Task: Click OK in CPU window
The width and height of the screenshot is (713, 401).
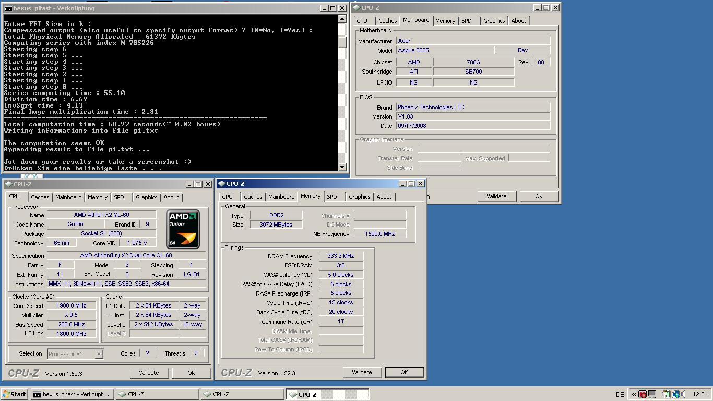Action: pyautogui.click(x=191, y=373)
